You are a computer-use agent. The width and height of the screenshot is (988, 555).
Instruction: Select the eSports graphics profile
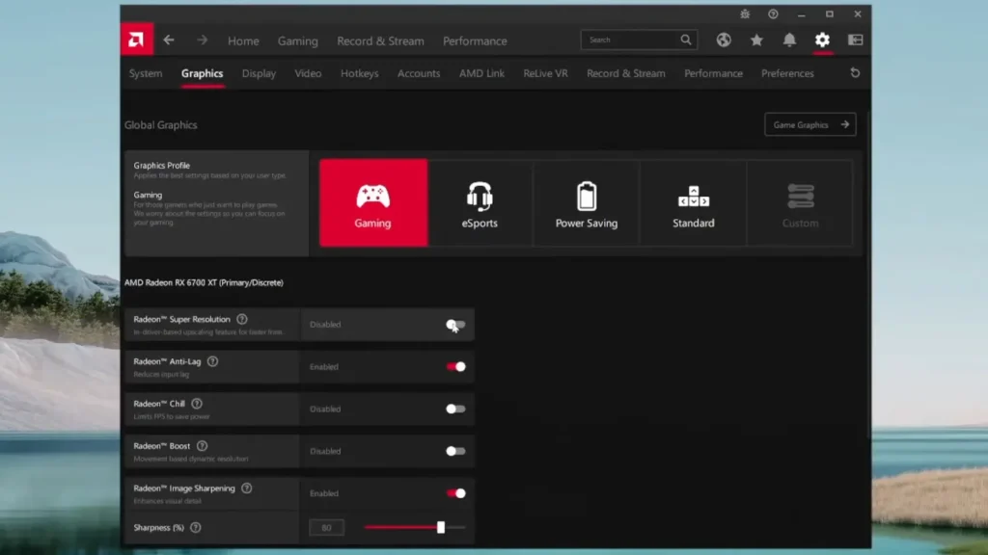click(480, 202)
